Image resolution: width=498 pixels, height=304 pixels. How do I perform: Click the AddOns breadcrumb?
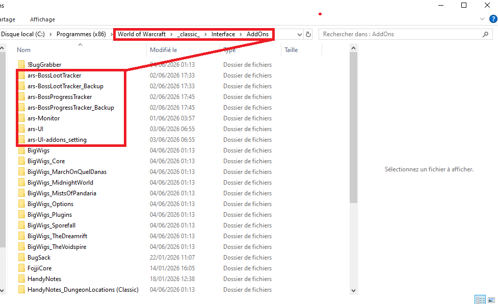coord(257,34)
